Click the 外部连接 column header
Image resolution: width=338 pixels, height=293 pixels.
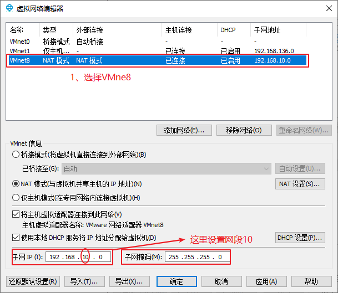click(x=118, y=30)
